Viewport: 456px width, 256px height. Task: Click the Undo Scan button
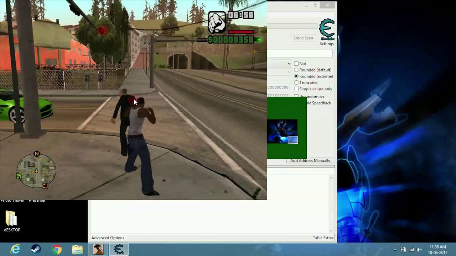[x=304, y=38]
